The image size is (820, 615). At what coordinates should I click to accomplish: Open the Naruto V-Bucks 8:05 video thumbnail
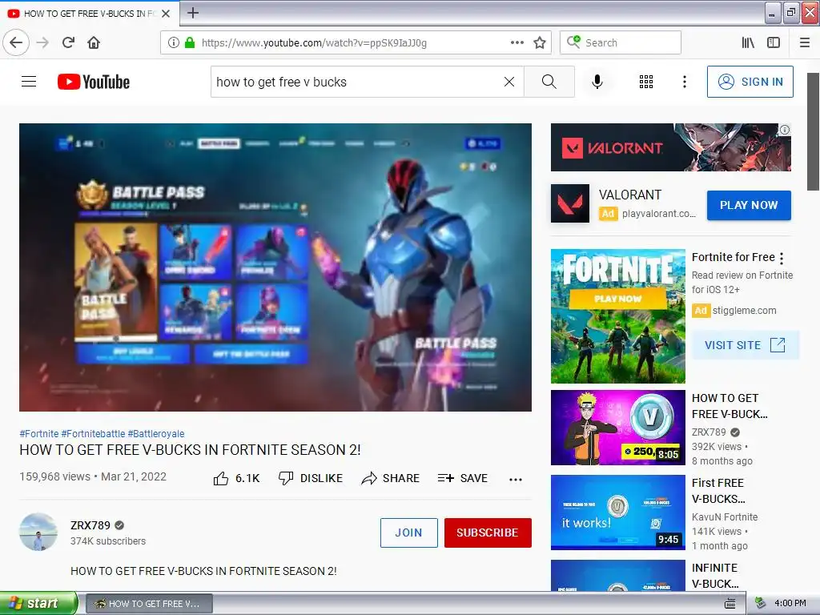pos(617,428)
